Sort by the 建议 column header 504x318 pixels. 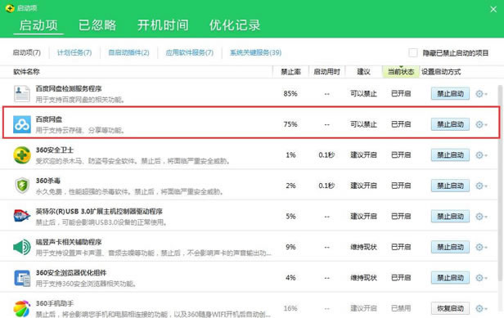click(x=363, y=72)
